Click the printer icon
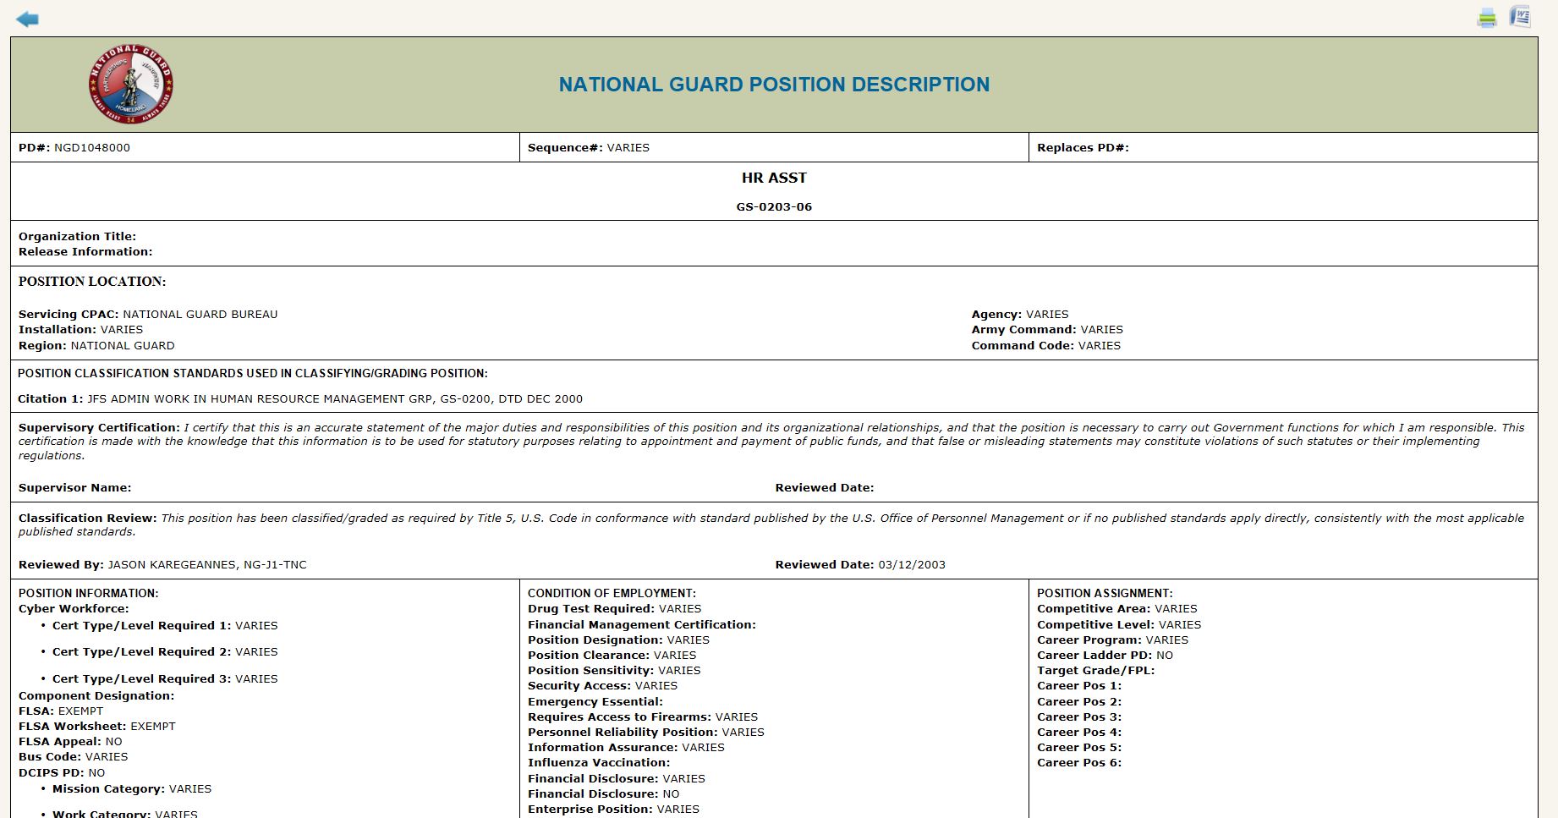 pyautogui.click(x=1486, y=18)
